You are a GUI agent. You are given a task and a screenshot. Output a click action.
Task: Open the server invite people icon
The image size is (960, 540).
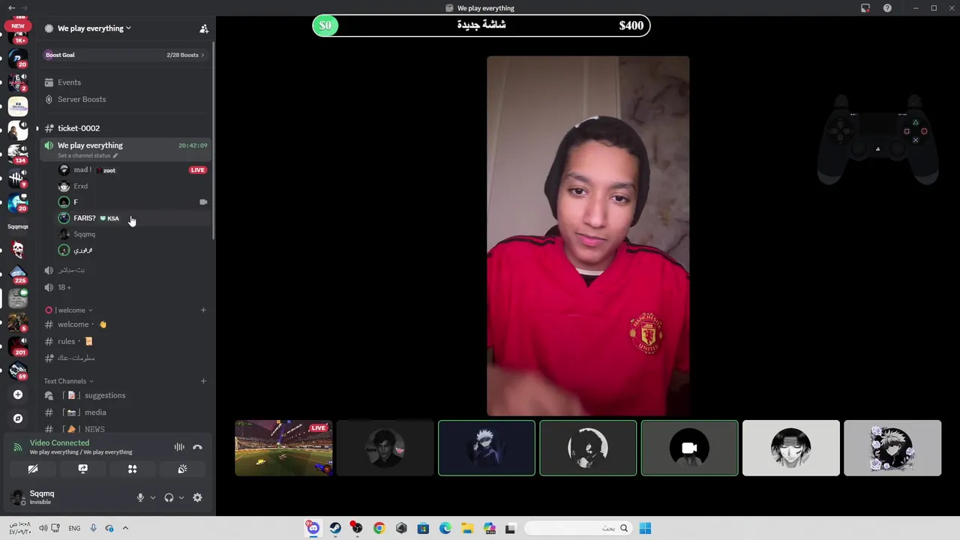click(203, 28)
